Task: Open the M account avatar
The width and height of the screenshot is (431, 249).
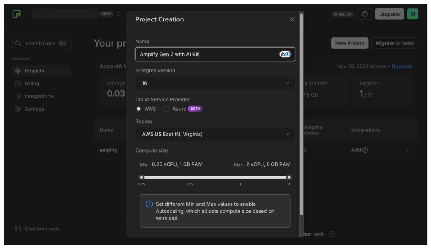Action: (412, 13)
